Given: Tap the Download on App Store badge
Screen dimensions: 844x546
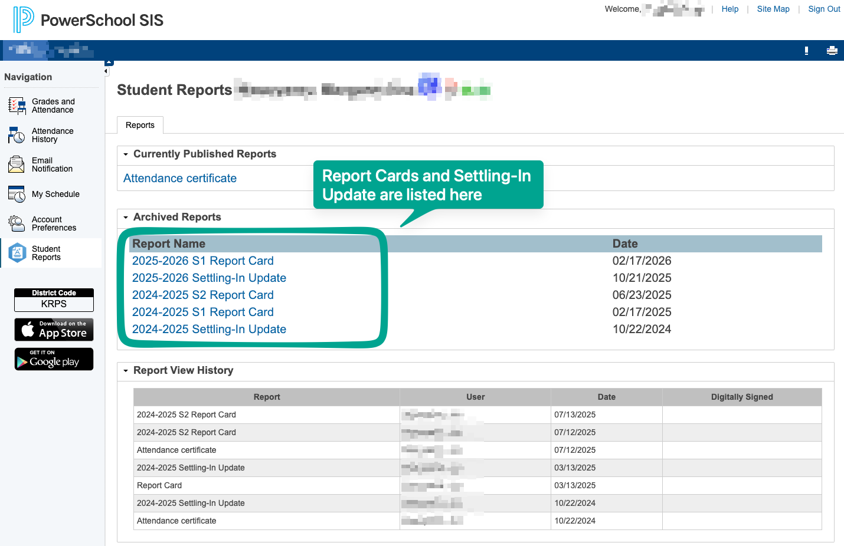Looking at the screenshot, I should point(54,330).
